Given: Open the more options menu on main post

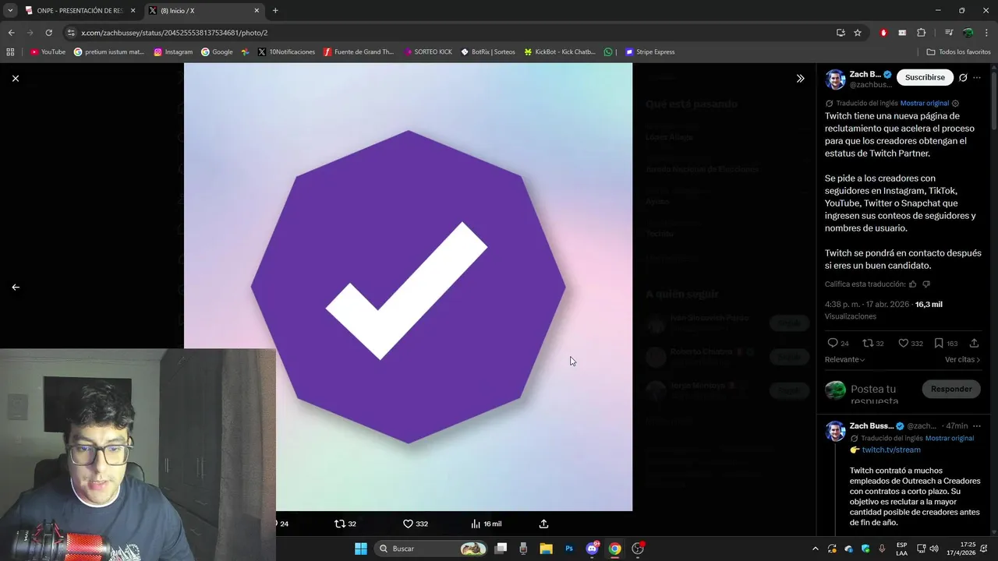Looking at the screenshot, I should (x=977, y=78).
